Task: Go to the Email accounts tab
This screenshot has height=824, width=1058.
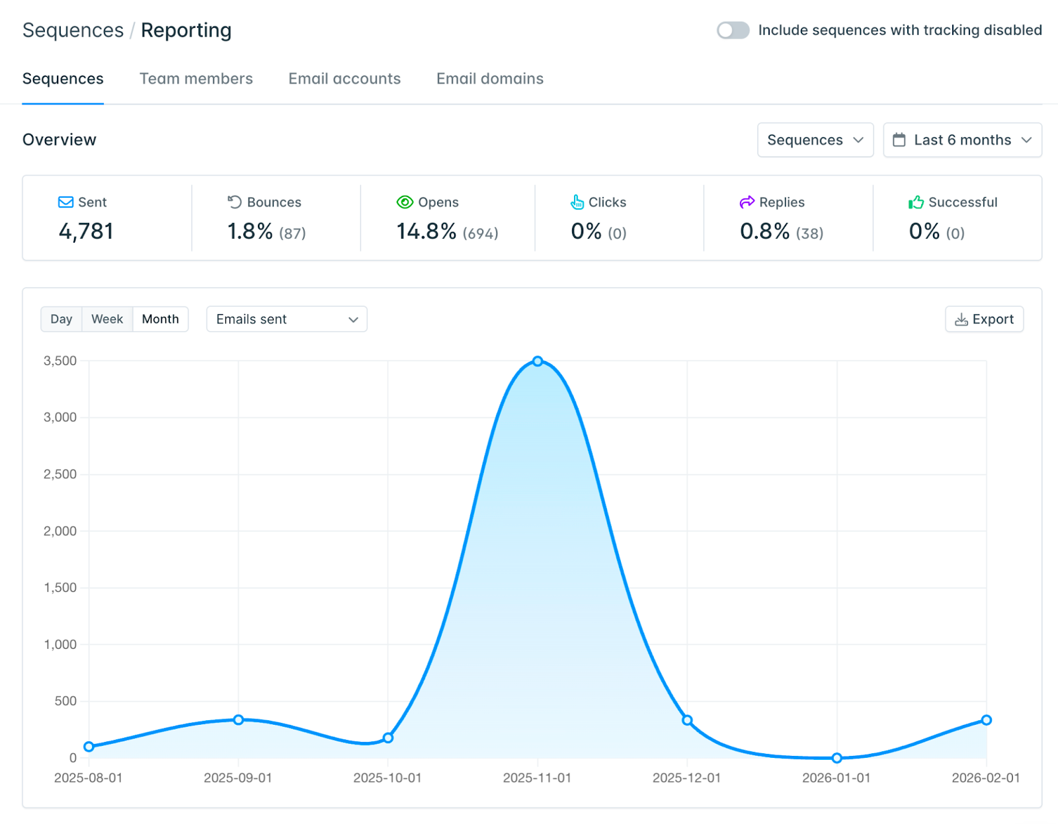Action: tap(344, 79)
